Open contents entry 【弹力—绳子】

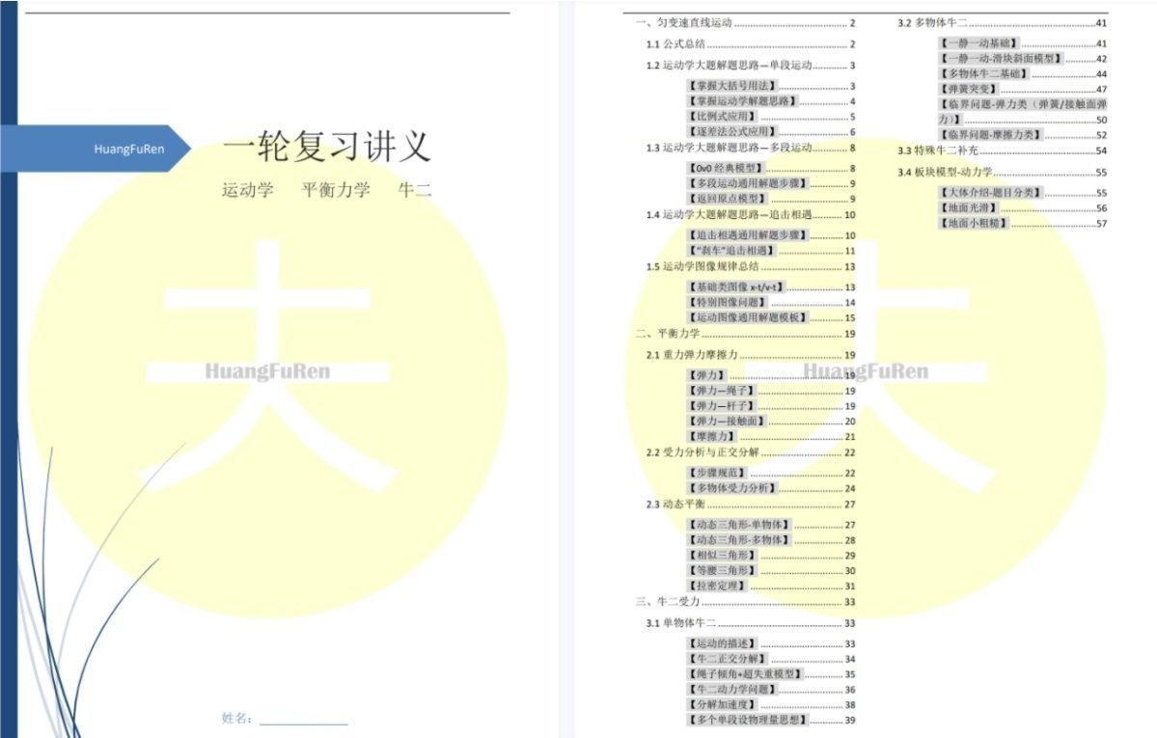[x=771, y=391]
